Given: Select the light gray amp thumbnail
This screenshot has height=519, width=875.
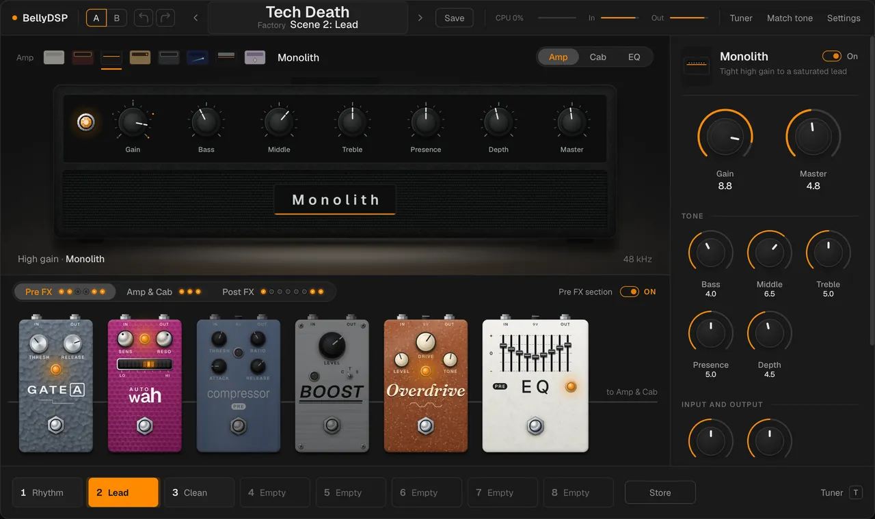Looking at the screenshot, I should tap(54, 57).
